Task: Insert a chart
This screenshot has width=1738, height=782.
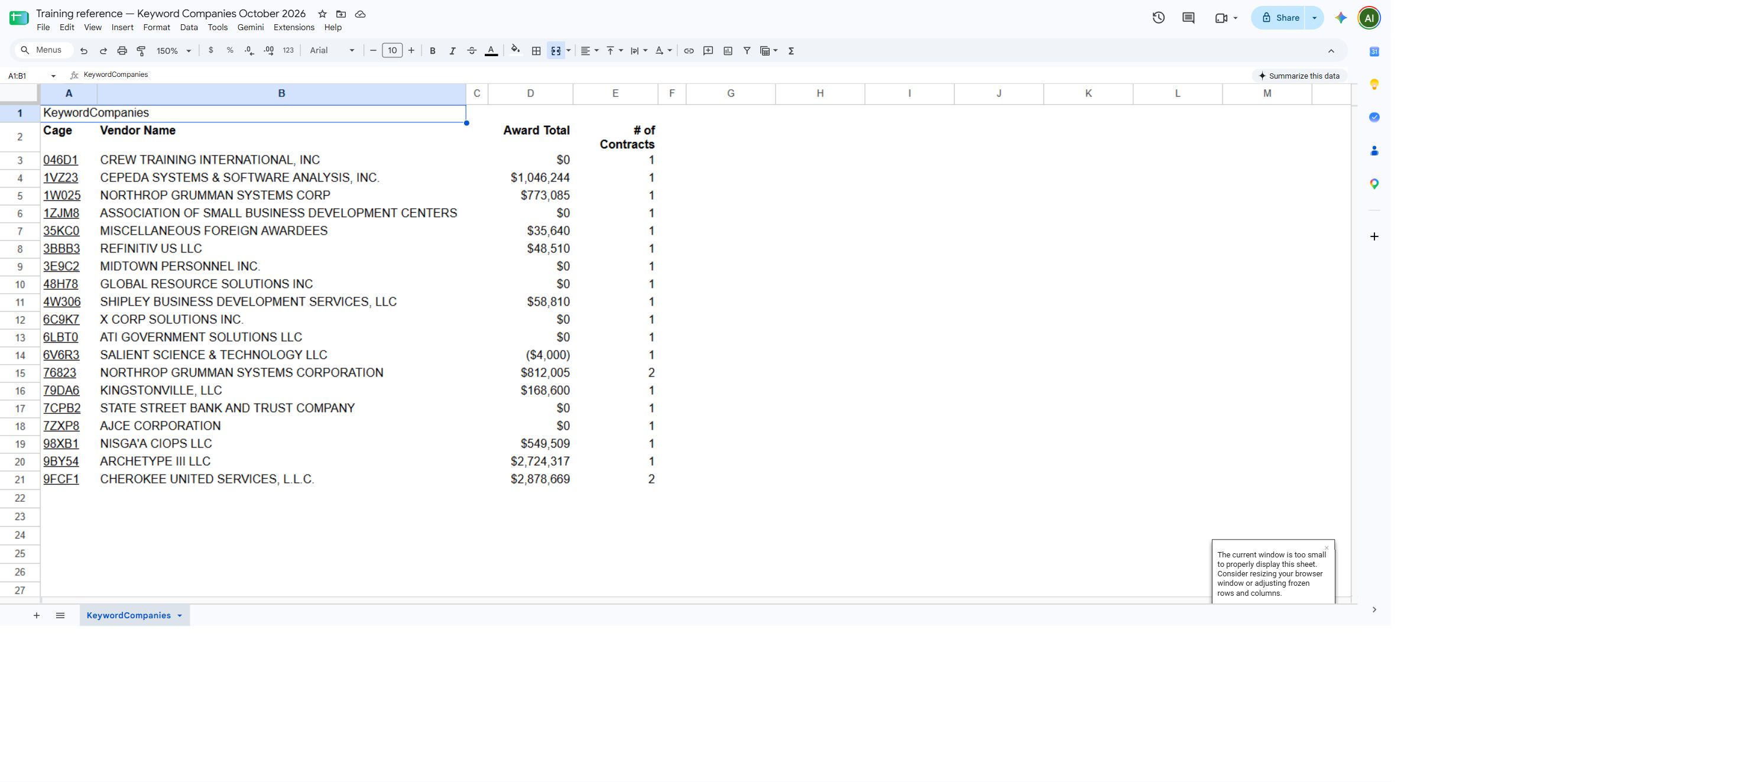Action: pos(728,51)
